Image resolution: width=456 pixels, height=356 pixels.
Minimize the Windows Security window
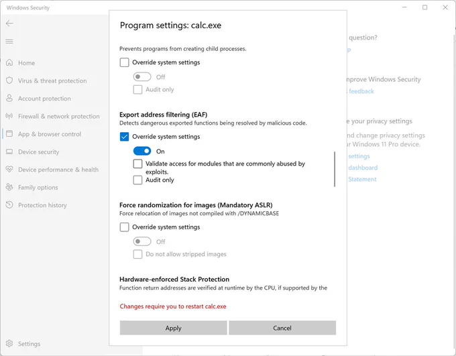[404, 7]
